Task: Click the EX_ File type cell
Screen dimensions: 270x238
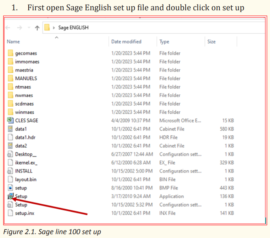Action: [x=167, y=163]
